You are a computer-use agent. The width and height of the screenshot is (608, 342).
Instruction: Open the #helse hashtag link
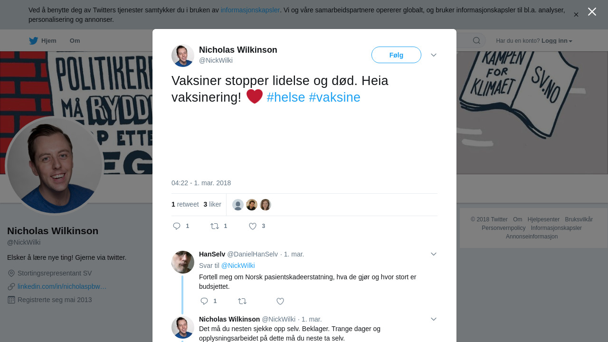pos(286,97)
